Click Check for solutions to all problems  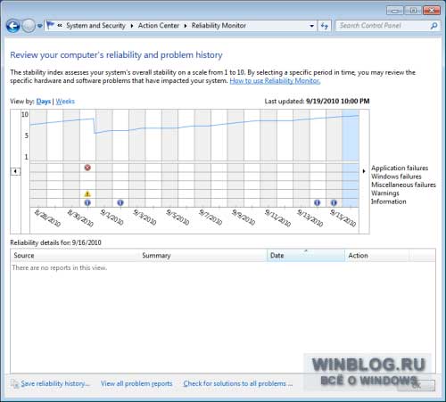pos(238,383)
